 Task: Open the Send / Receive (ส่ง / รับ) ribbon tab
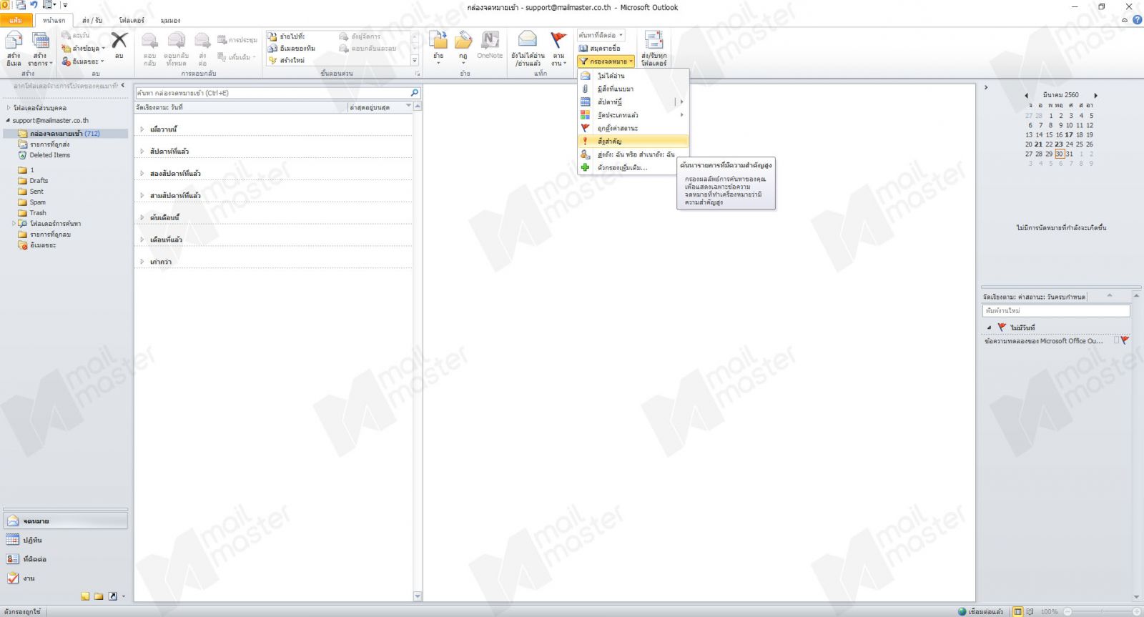[x=92, y=21]
